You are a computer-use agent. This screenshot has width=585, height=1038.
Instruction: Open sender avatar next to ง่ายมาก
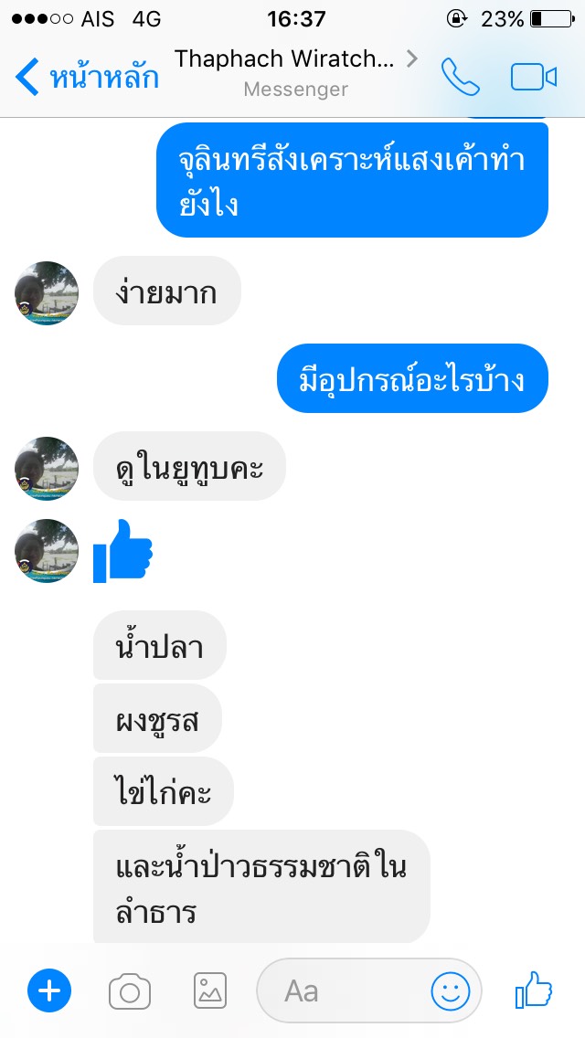coord(47,293)
